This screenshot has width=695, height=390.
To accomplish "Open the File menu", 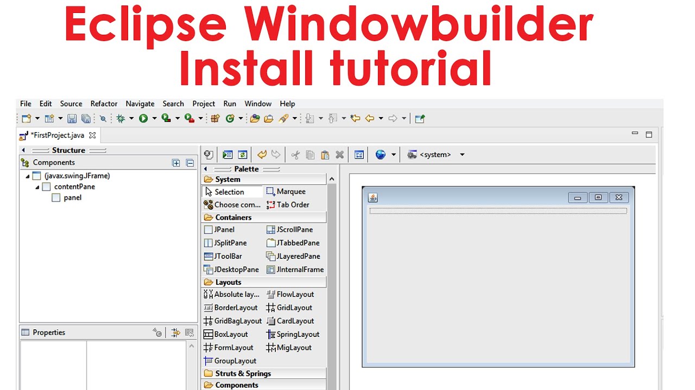I will pyautogui.click(x=26, y=103).
